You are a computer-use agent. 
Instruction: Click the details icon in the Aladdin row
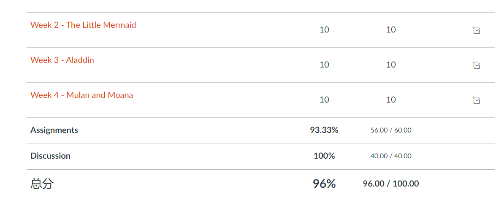[x=477, y=65]
